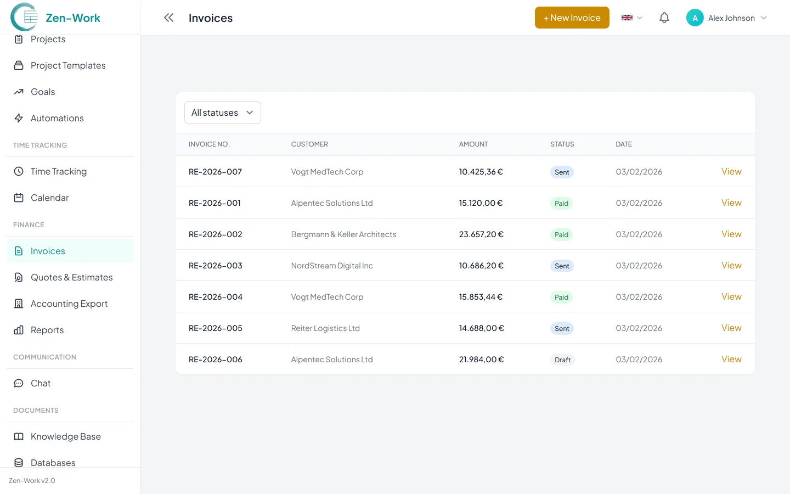Go to the Goals section
Screen dimensions: 790x494
point(41,92)
